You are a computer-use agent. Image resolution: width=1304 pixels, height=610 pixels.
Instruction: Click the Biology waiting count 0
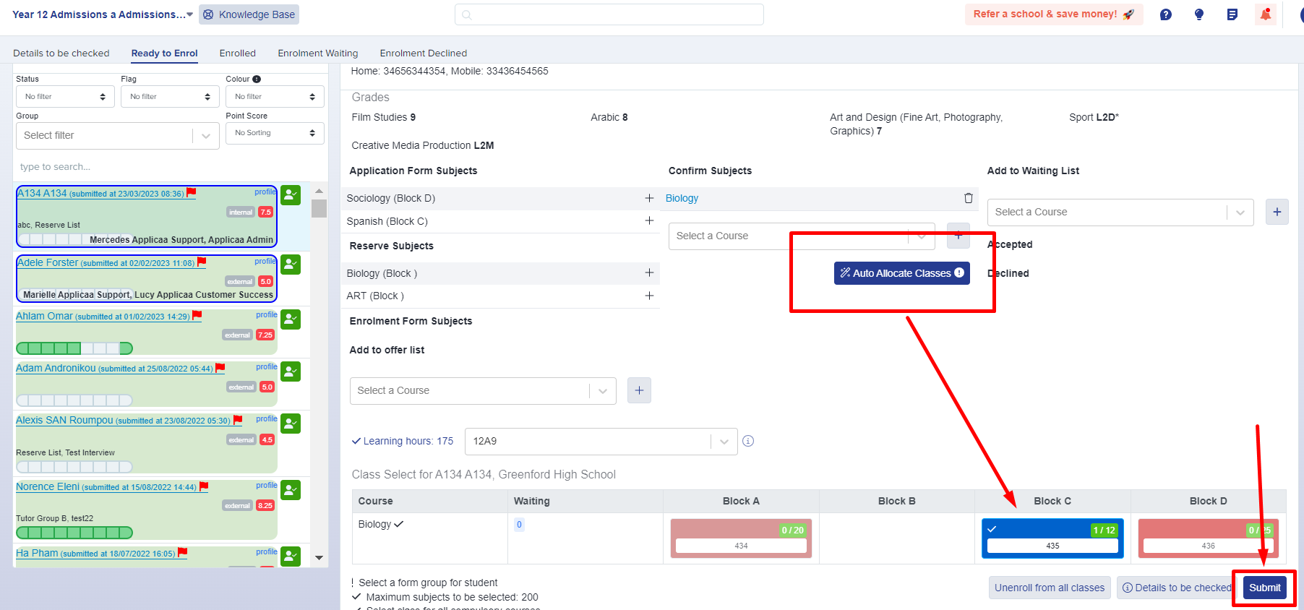(519, 525)
